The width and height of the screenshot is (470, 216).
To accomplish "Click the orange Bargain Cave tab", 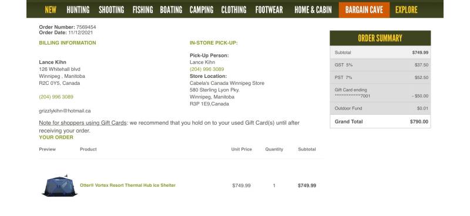I will pyautogui.click(x=364, y=10).
